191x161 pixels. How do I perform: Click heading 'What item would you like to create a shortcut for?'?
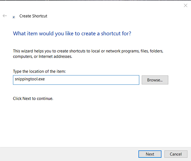(x=72, y=33)
